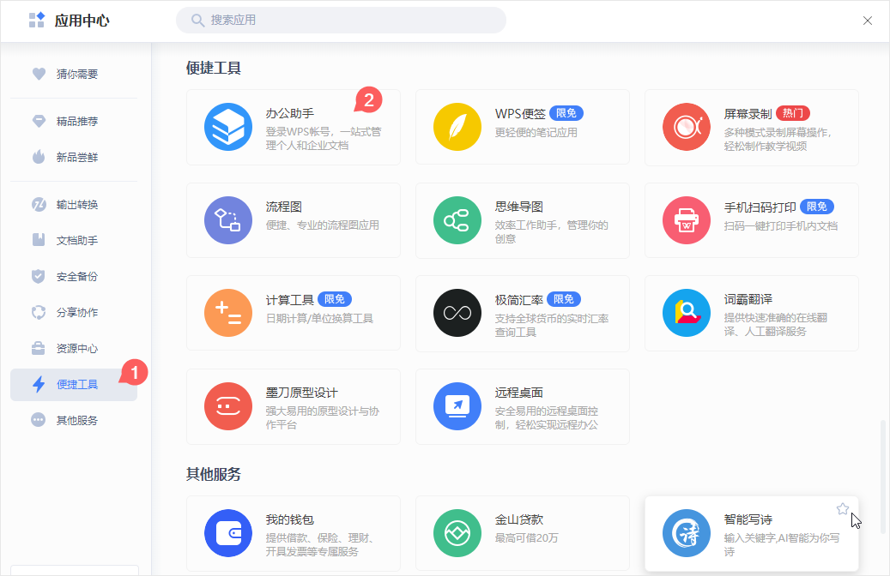Open the 办公助手 app icon
This screenshot has width=890, height=576.
(x=227, y=126)
